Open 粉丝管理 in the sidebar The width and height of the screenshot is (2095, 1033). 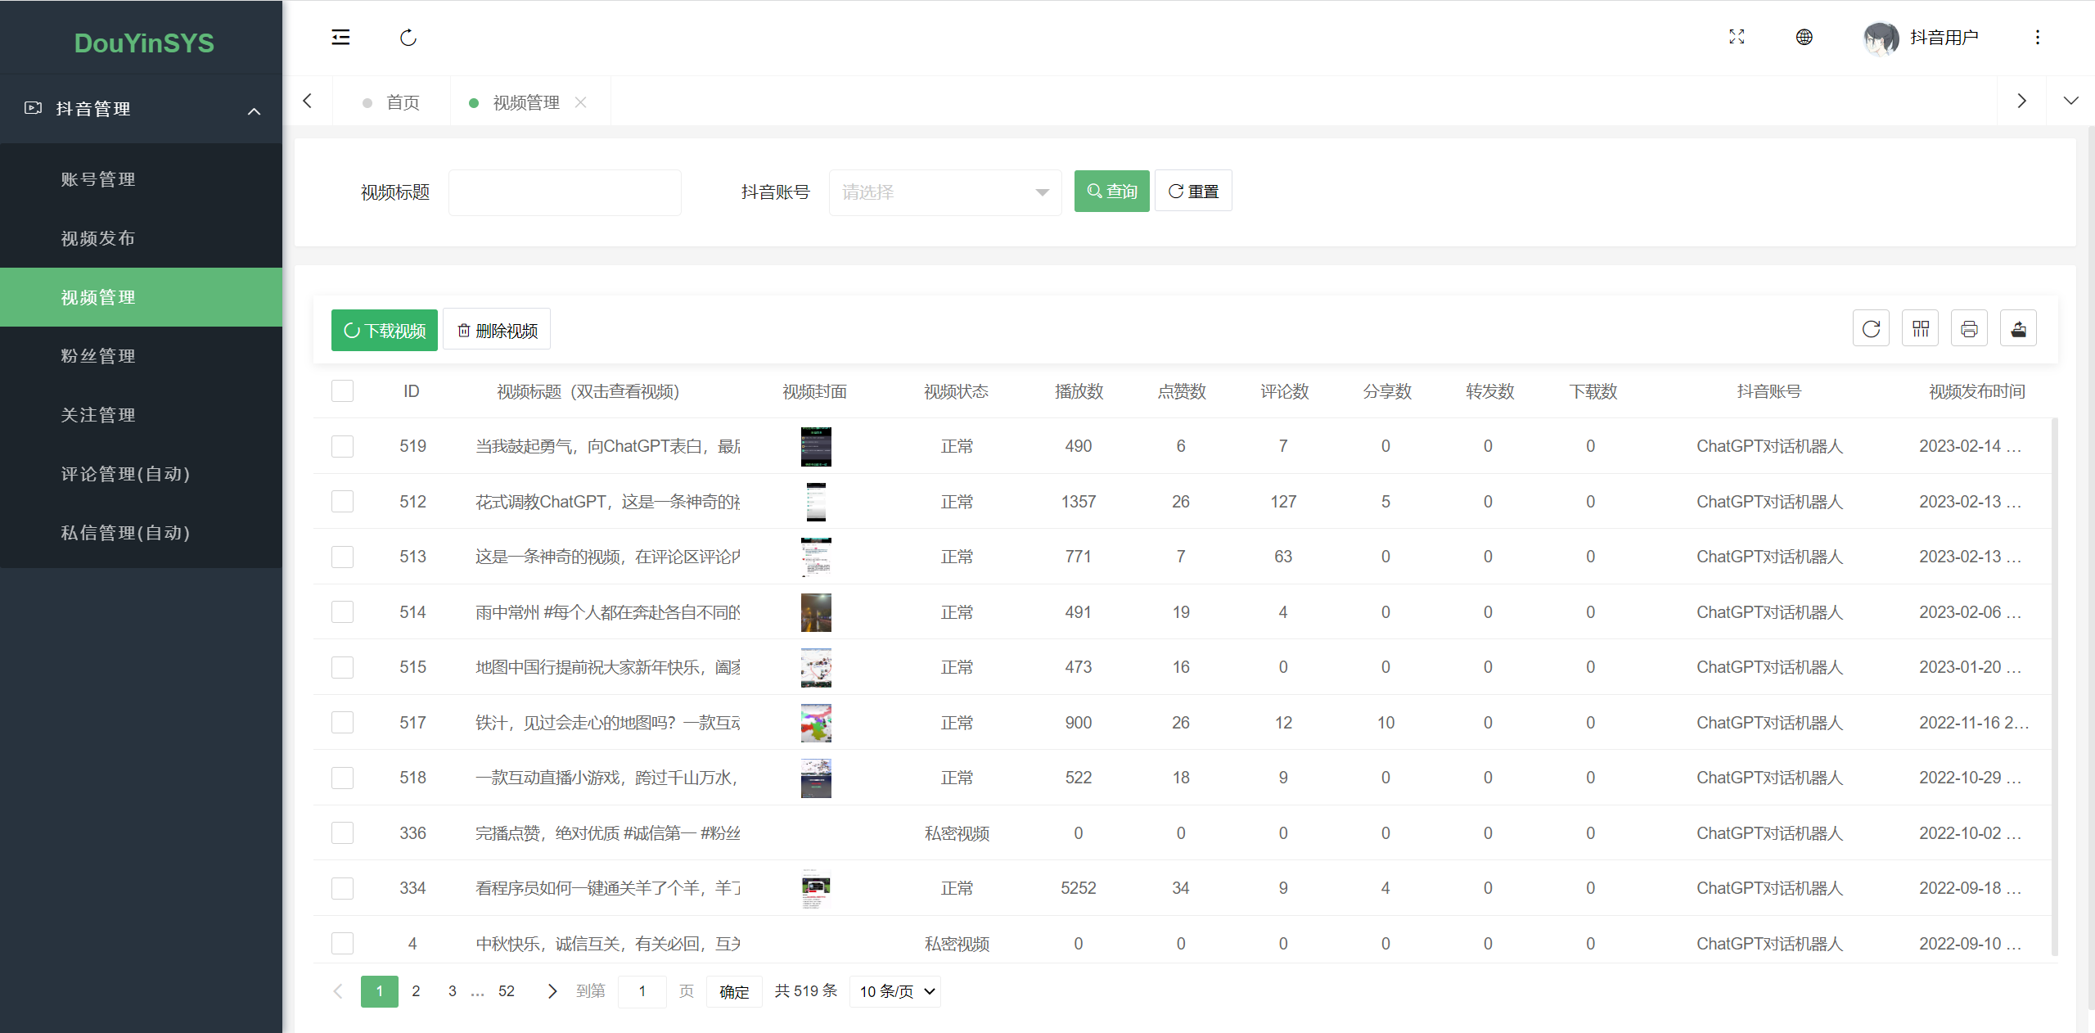[x=98, y=356]
